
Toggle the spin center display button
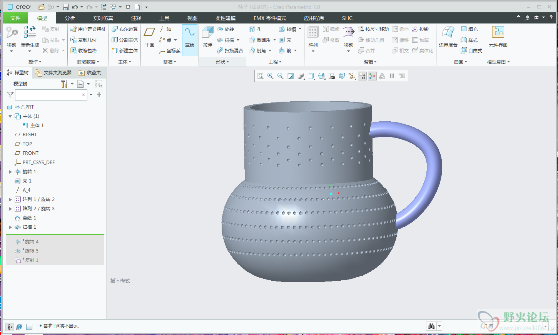pos(372,76)
